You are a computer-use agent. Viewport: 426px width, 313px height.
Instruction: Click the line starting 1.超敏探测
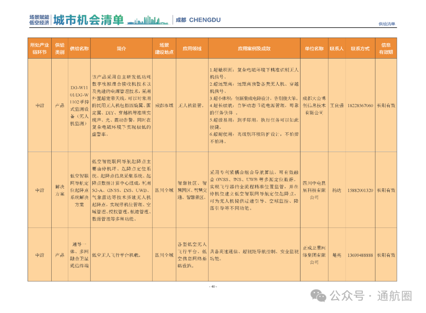click(x=254, y=70)
